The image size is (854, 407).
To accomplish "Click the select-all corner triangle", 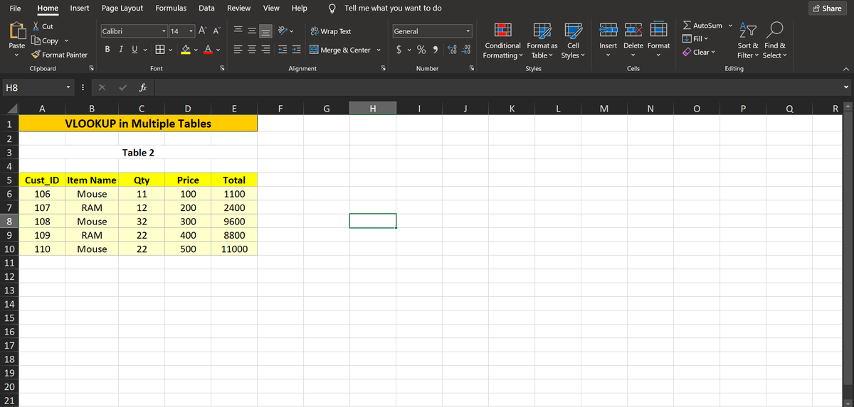I will [x=11, y=109].
